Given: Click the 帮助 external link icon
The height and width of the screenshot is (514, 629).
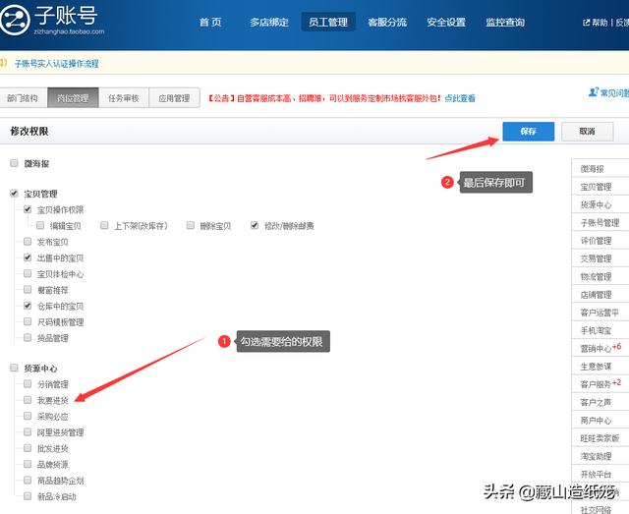Looking at the screenshot, I should pos(588,23).
